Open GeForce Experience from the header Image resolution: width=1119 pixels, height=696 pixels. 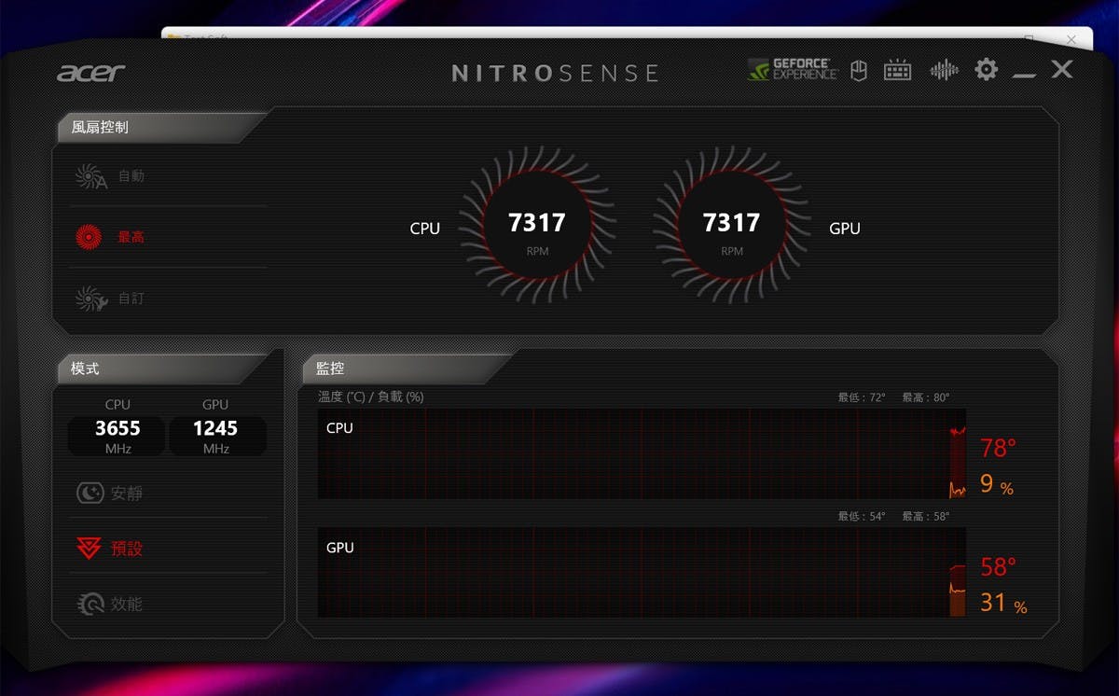793,70
